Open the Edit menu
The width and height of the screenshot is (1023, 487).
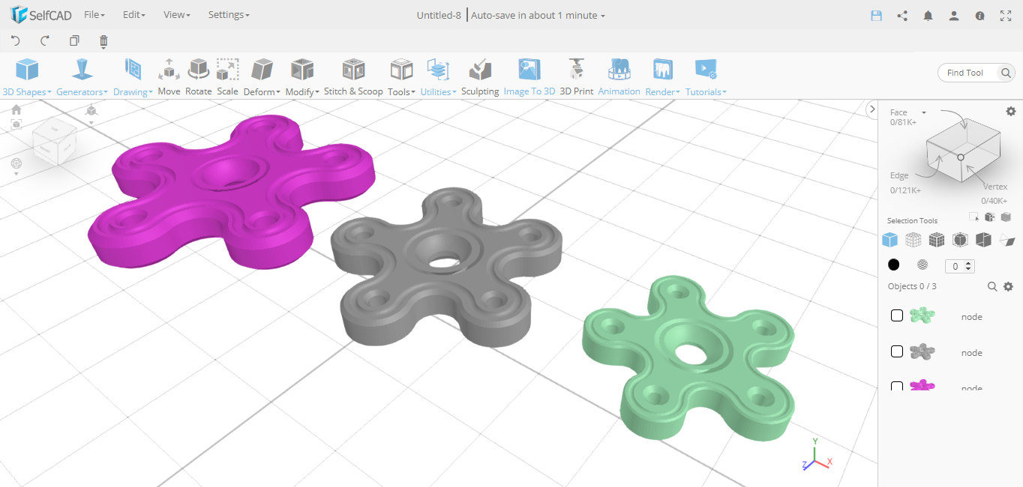click(x=133, y=14)
